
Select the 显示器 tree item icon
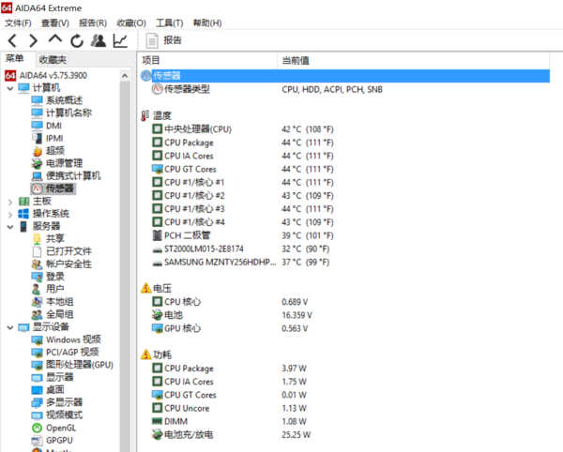tap(37, 377)
